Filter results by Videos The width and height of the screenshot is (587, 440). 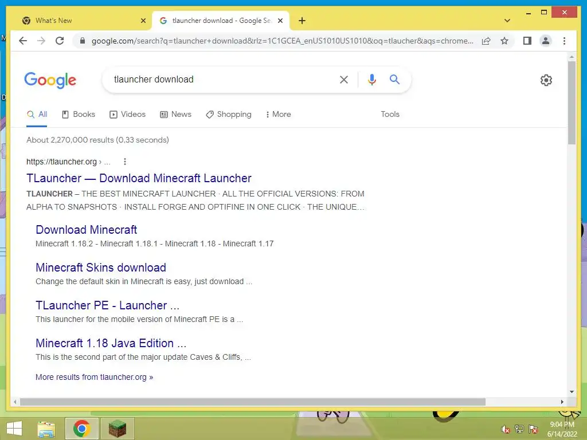coord(128,115)
